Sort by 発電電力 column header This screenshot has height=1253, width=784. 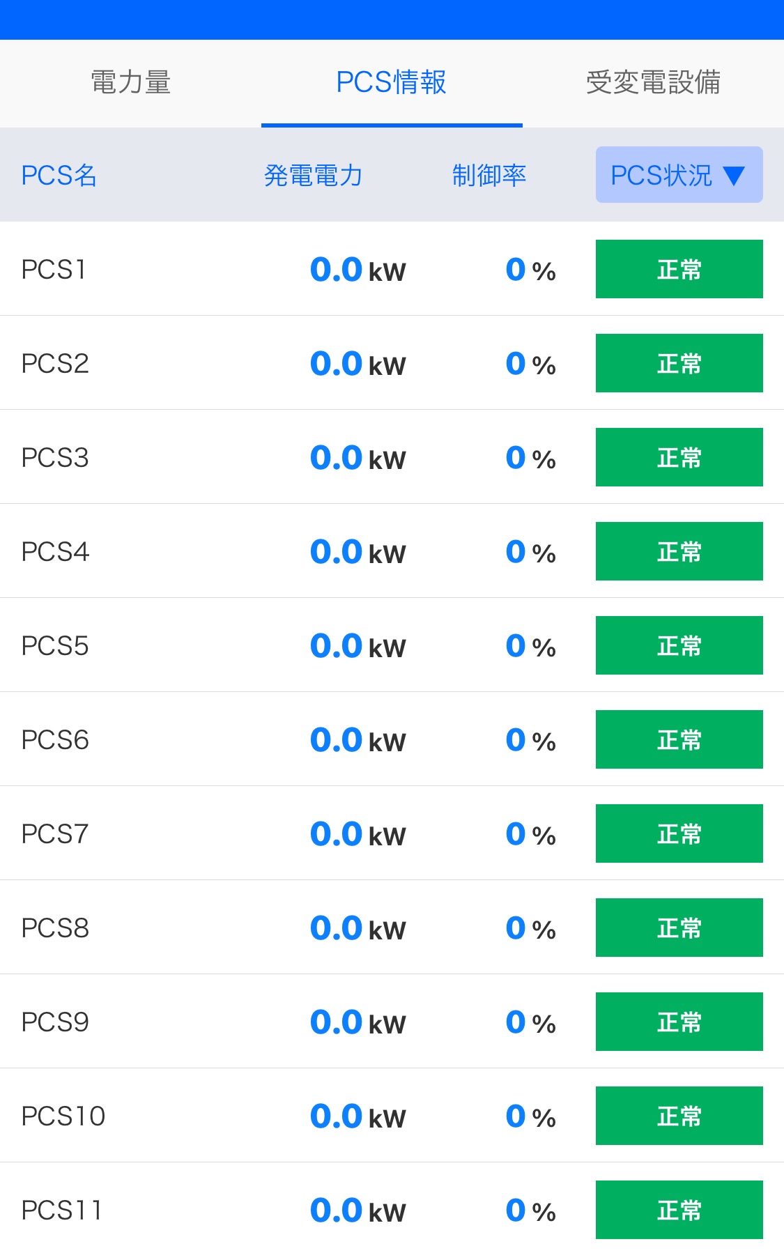(x=313, y=176)
